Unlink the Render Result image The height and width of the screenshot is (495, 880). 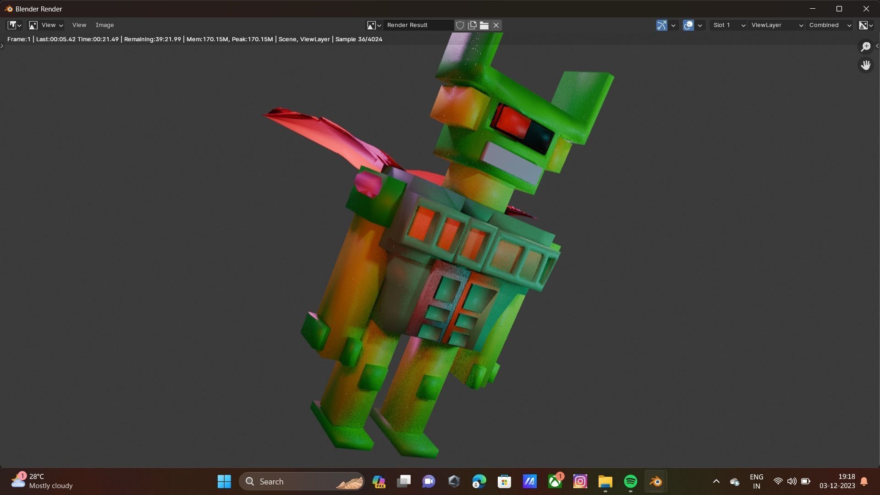[496, 25]
